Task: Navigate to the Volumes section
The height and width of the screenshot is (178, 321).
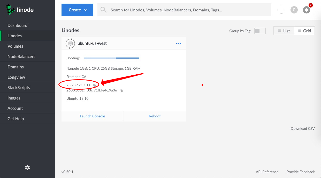Action: [x=16, y=46]
